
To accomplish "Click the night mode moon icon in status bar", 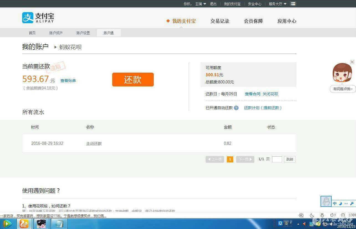I will [312, 215].
